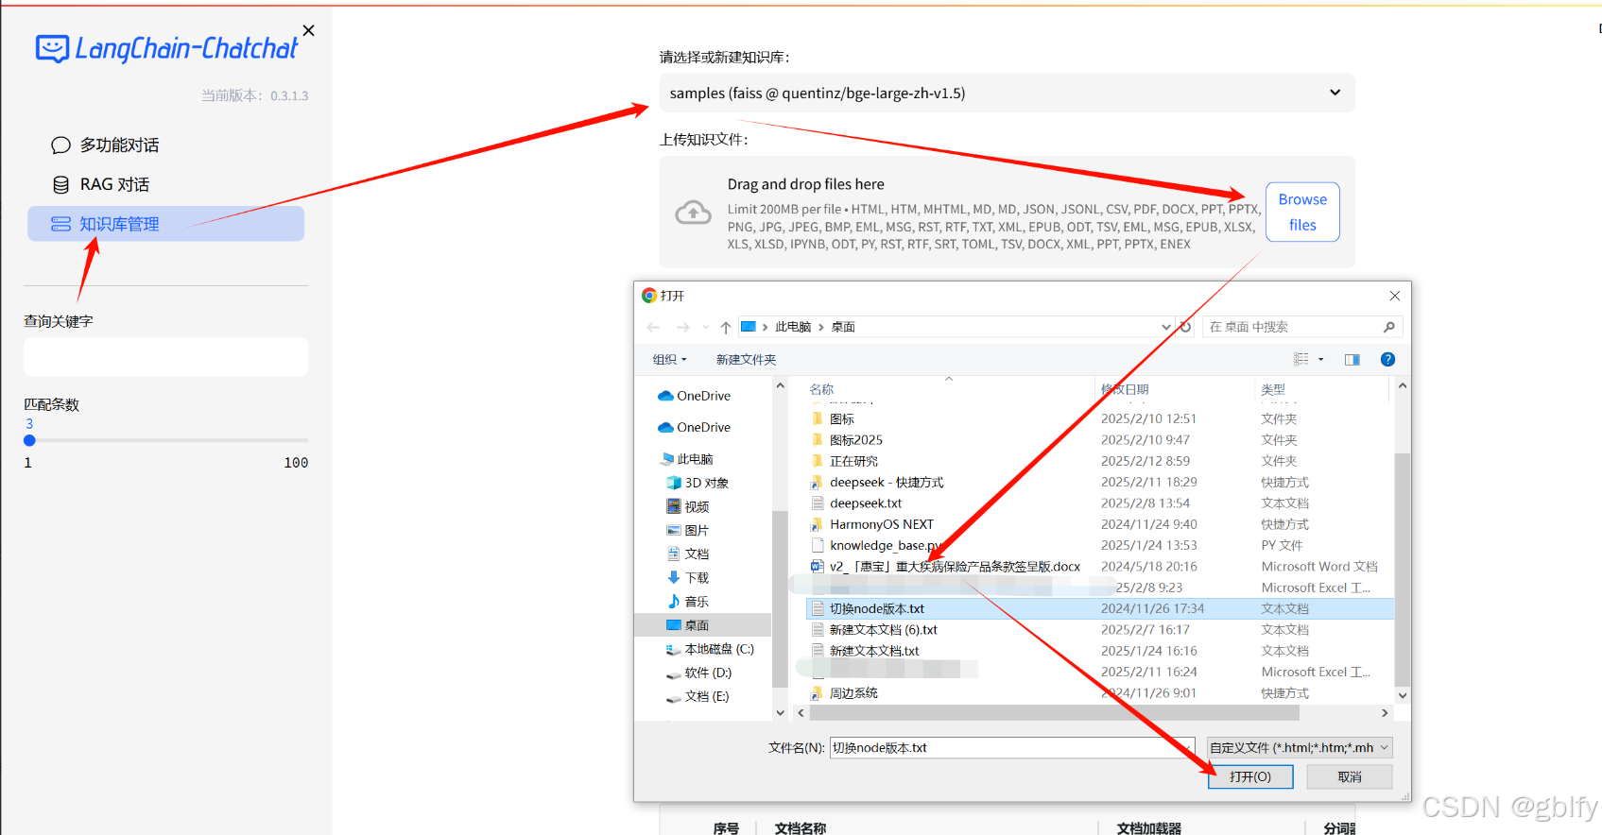Click the 文件名 input field
The width and height of the screenshot is (1602, 835).
pyautogui.click(x=1012, y=747)
